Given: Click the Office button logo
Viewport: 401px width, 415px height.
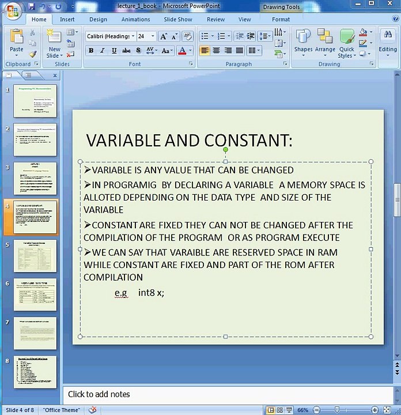Looking at the screenshot, I should [x=13, y=11].
